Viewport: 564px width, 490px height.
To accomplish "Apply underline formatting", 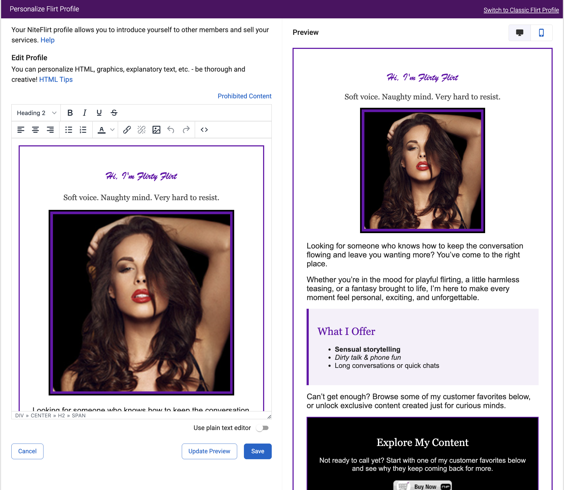I will [x=99, y=113].
